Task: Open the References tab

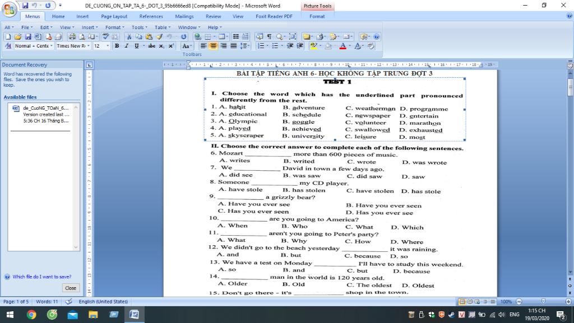Action: (x=151, y=16)
